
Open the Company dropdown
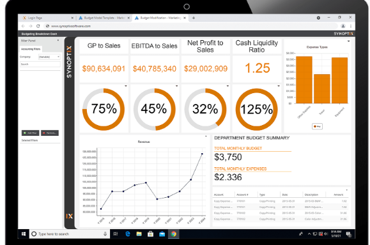(49, 57)
